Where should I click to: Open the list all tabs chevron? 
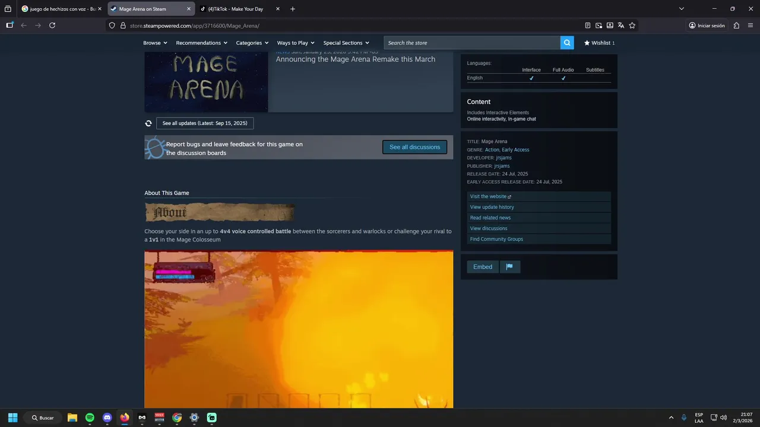pos(682,9)
